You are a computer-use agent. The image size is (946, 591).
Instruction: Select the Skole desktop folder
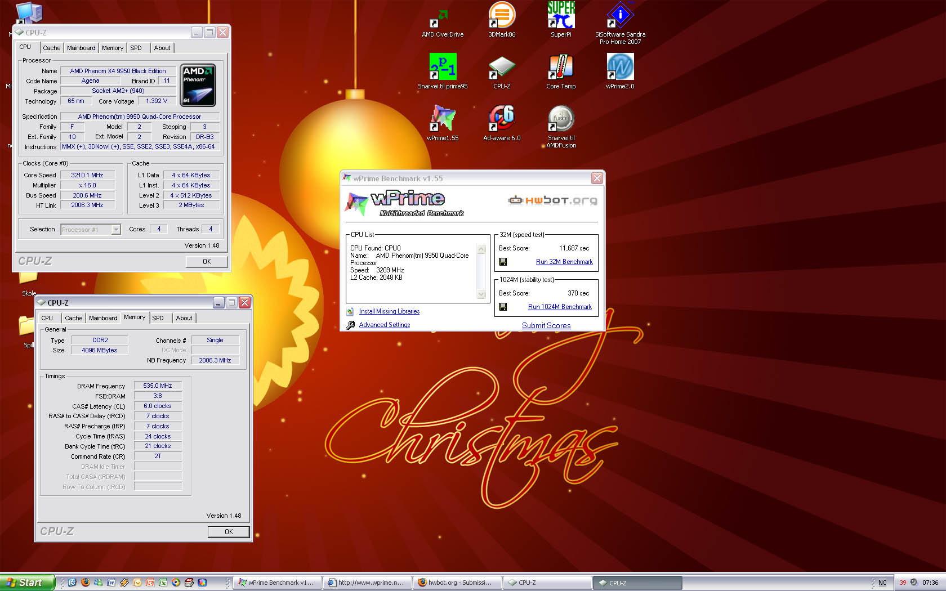[28, 284]
